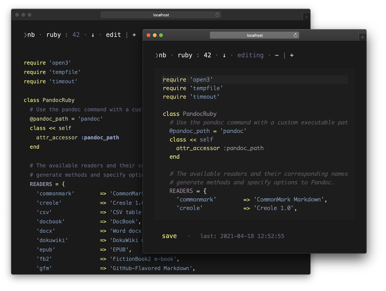Click class << self line in the editor
Viewport: 386px width, 291px height.
point(191,140)
